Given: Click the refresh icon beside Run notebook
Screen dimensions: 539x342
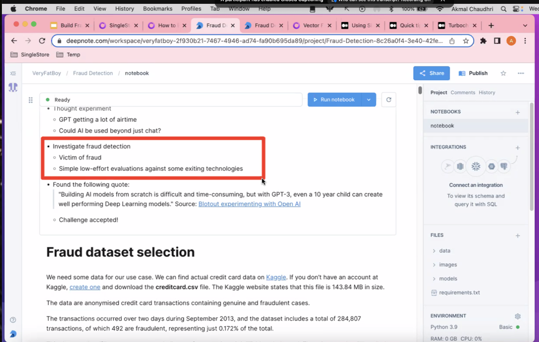Looking at the screenshot, I should point(389,100).
